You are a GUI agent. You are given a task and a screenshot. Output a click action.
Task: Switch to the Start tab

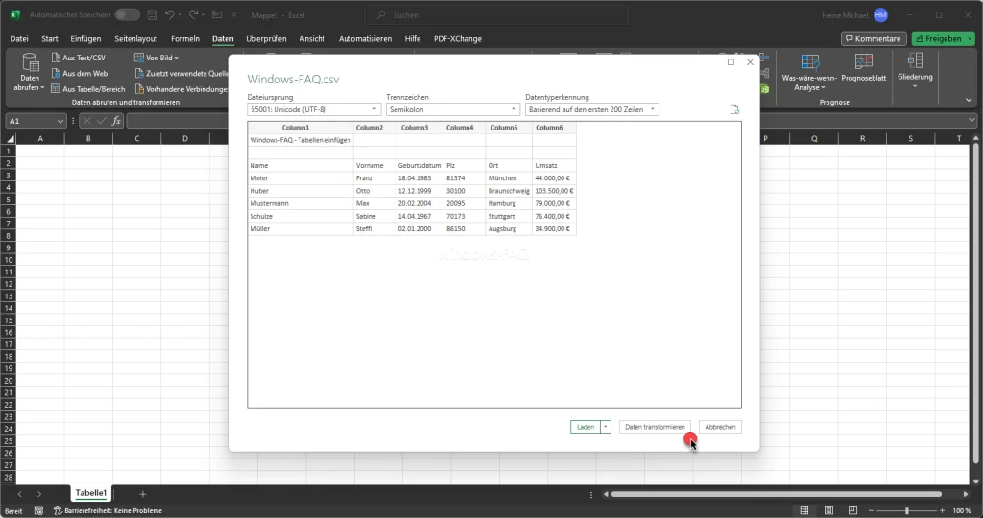pyautogui.click(x=50, y=38)
